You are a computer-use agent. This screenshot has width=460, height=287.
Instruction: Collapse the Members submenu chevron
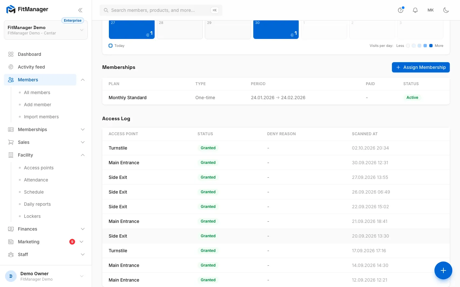point(83,80)
